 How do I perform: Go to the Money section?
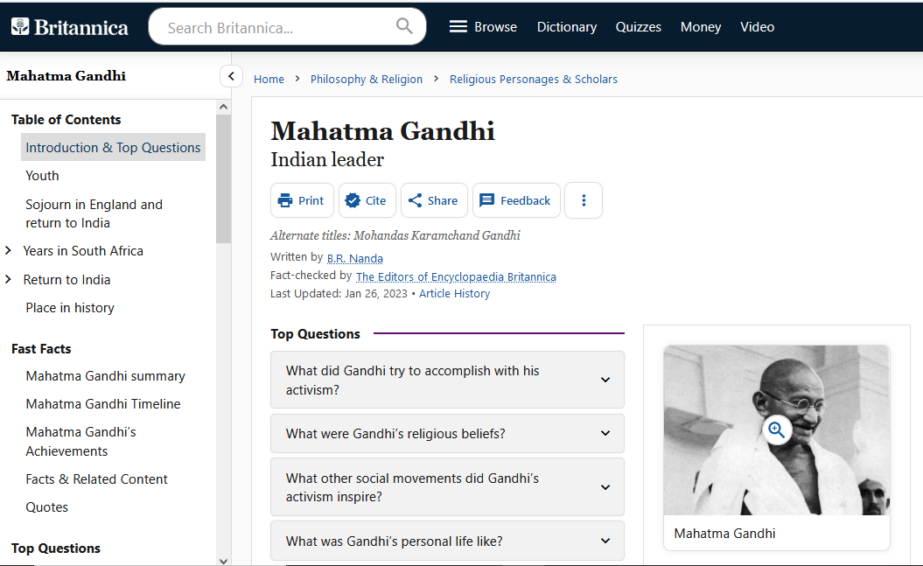point(701,27)
